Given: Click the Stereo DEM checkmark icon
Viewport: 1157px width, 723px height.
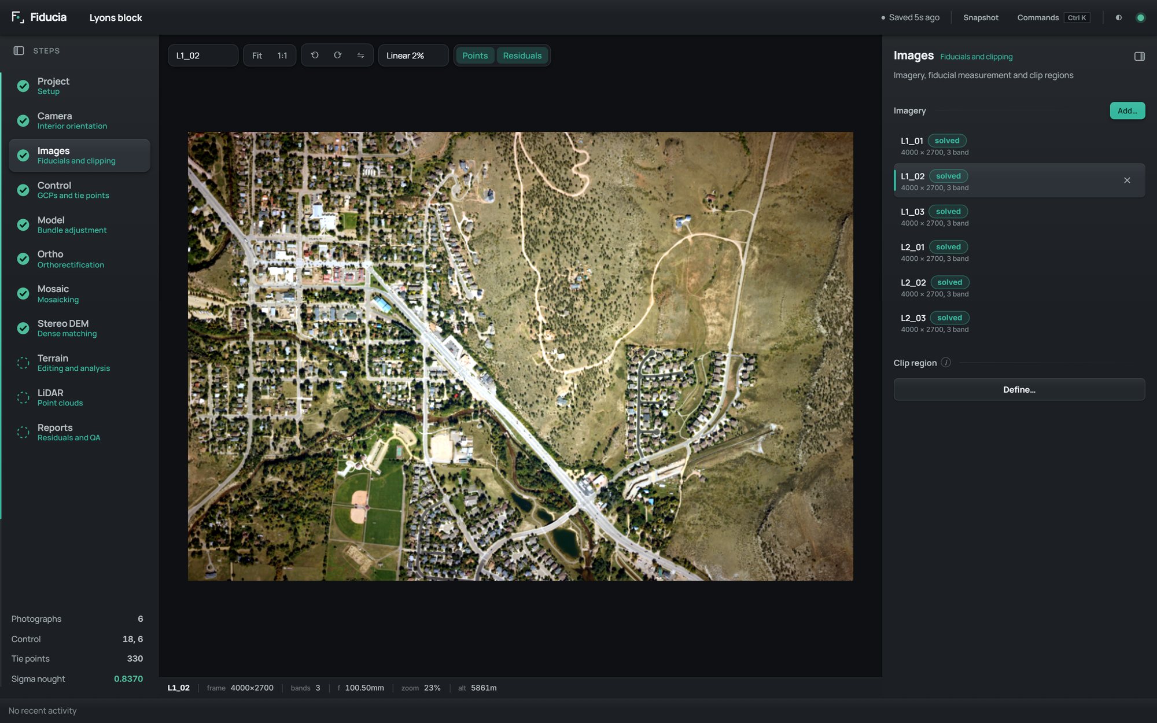Looking at the screenshot, I should (23, 329).
